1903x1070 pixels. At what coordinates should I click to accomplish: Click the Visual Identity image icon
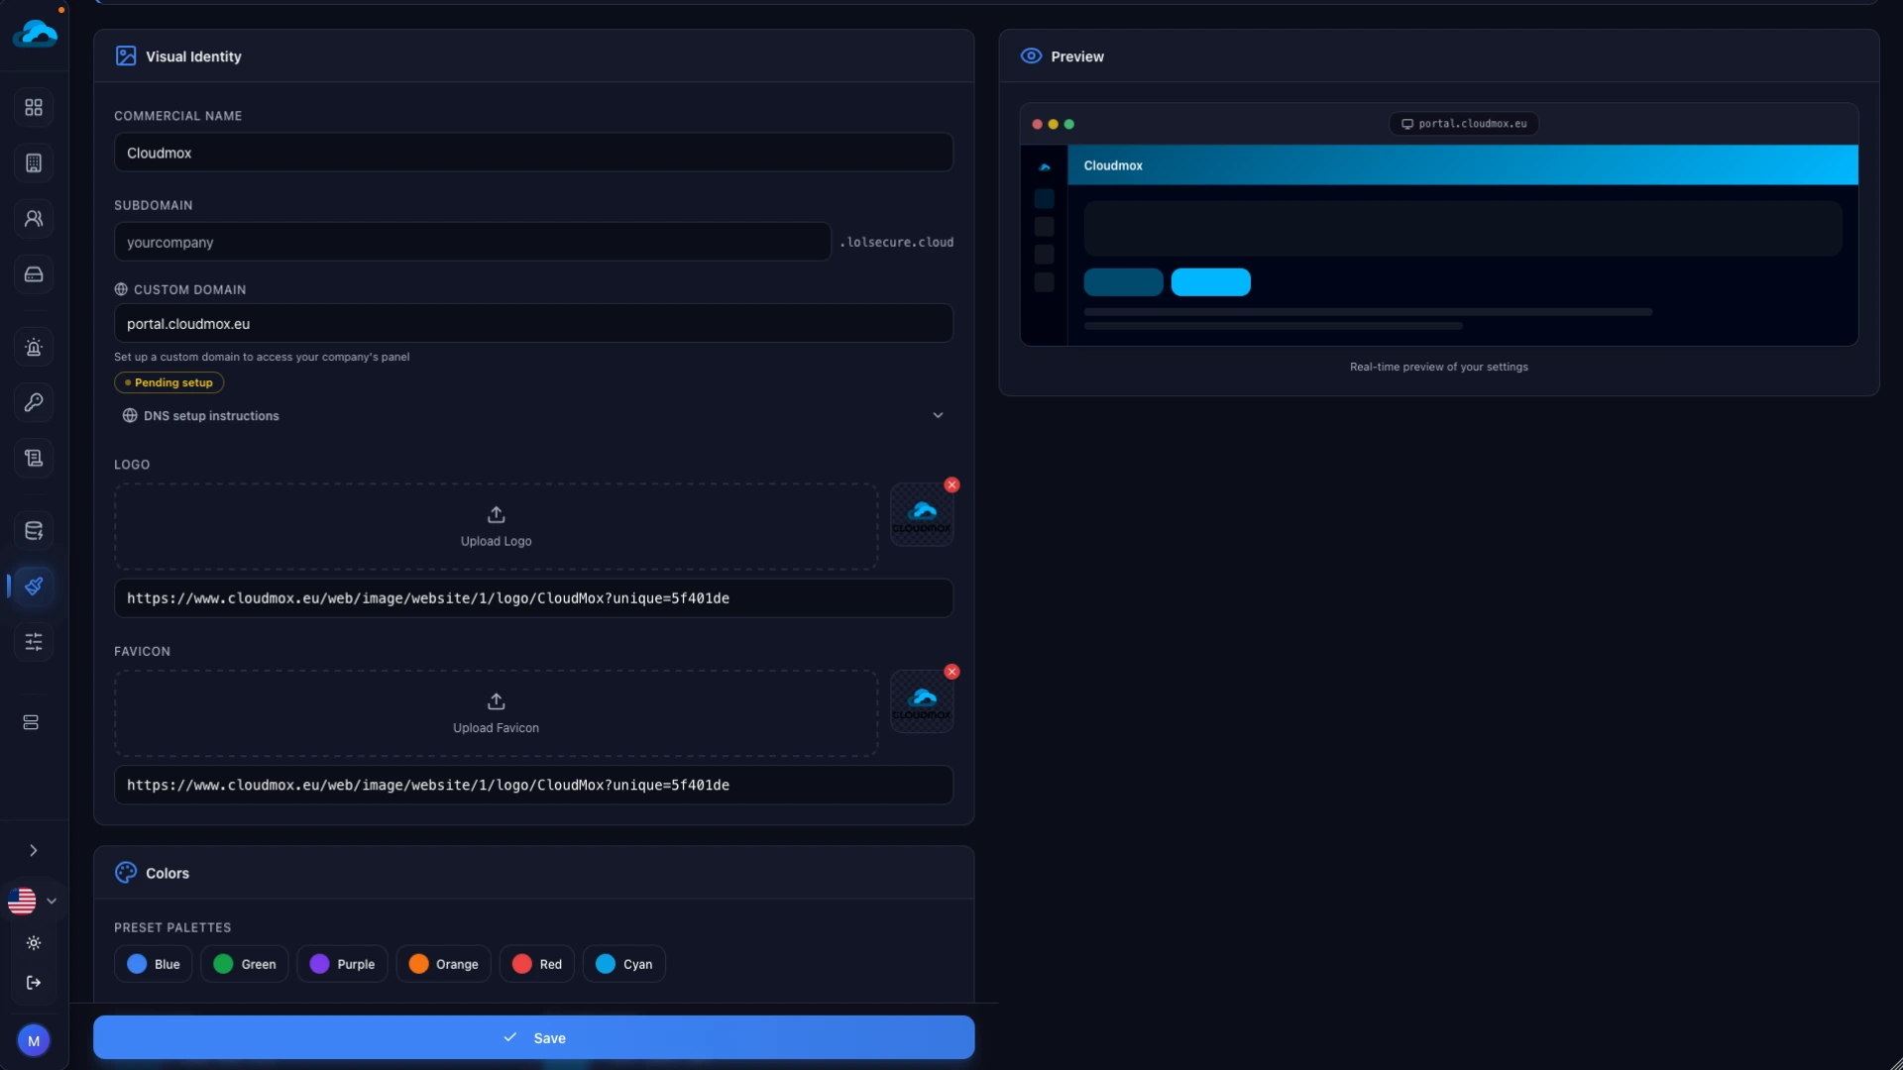[126, 56]
